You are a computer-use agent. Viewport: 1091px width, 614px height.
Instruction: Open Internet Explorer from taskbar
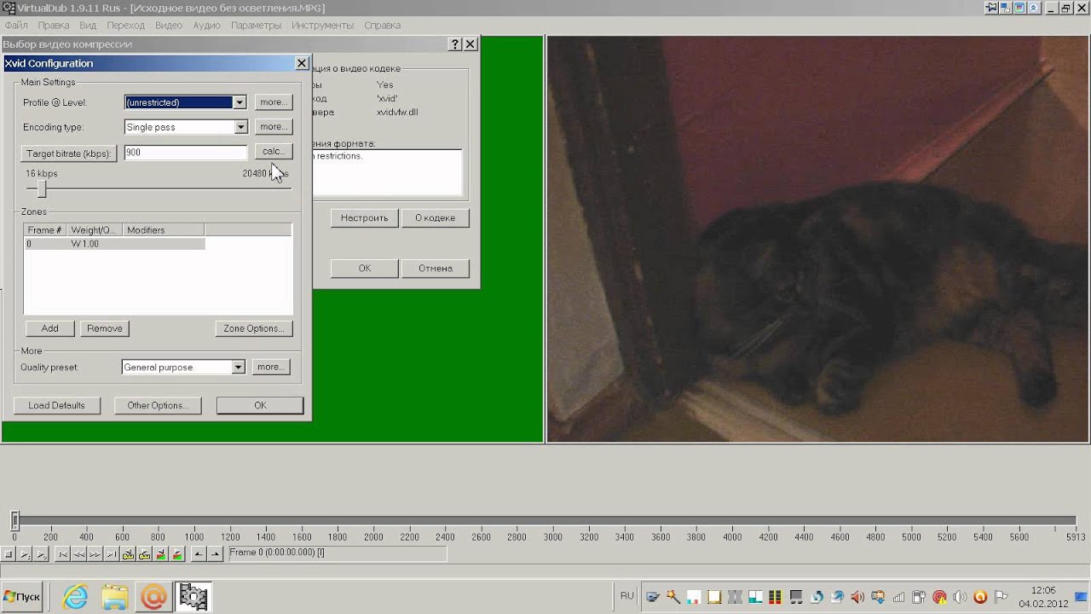tap(75, 597)
